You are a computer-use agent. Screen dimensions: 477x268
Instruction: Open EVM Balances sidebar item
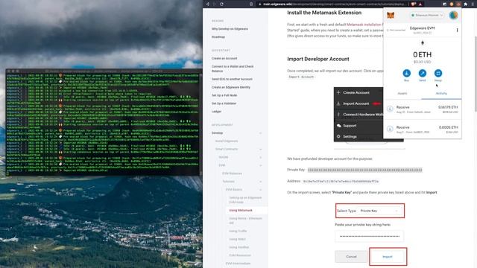tap(232, 173)
